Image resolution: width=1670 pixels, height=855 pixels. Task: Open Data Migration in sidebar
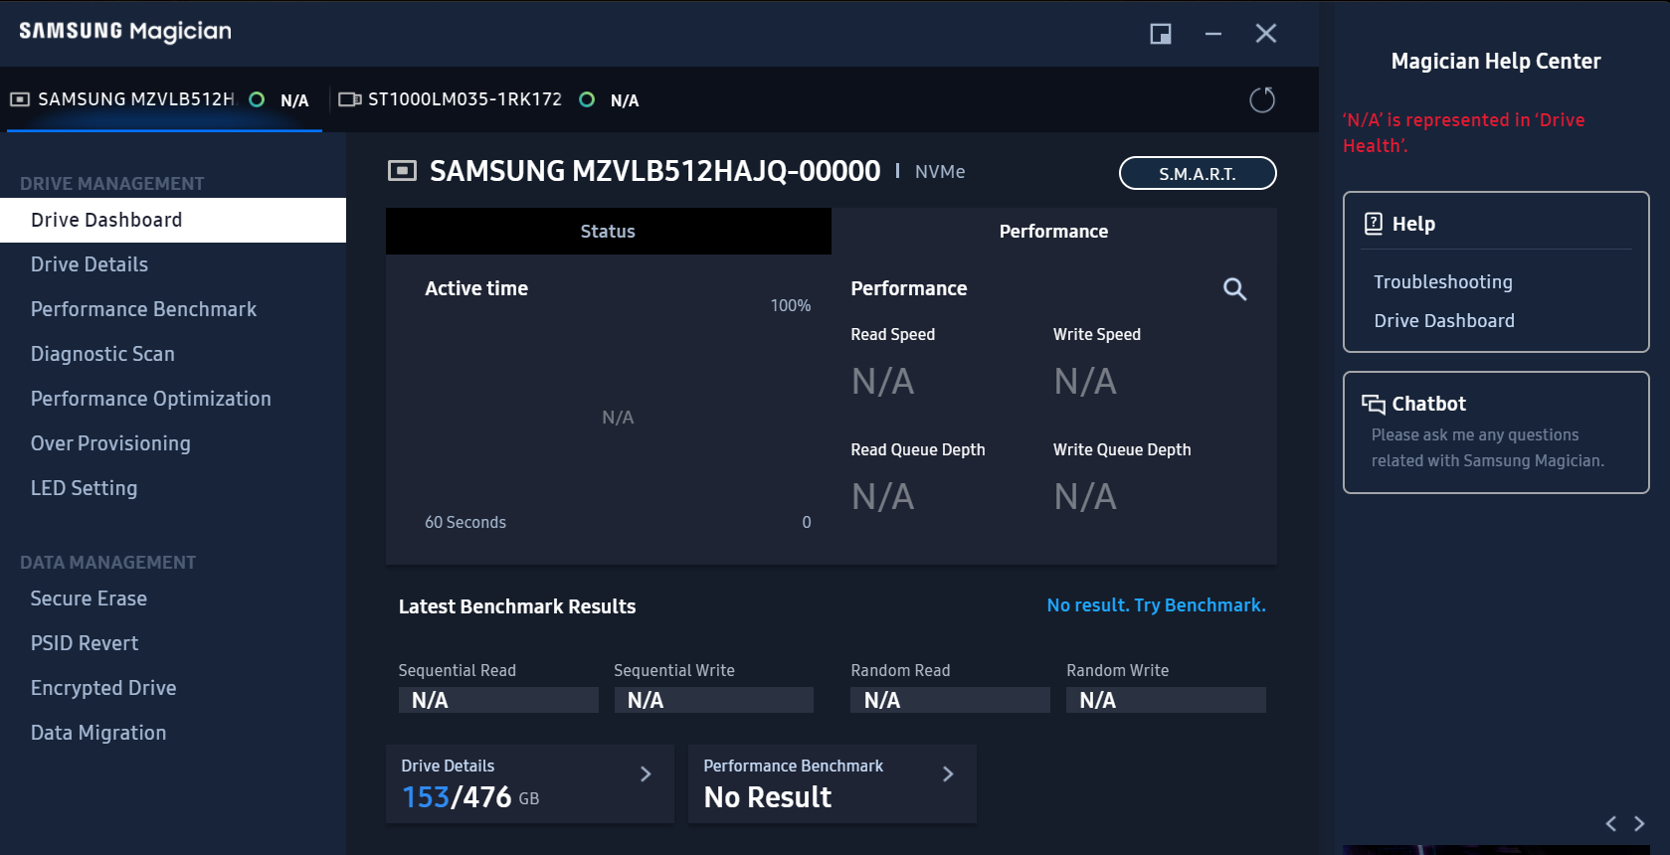coord(173,733)
